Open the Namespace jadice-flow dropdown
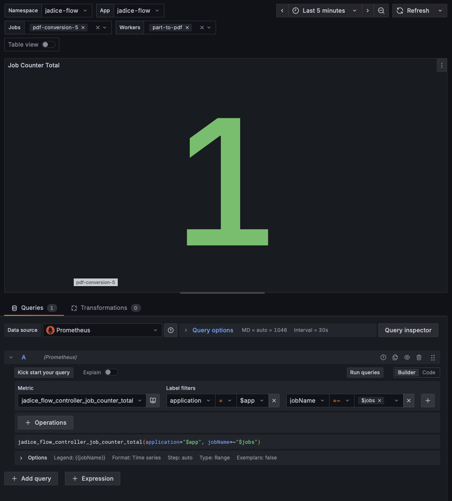Screen dimensions: 452x501 (67, 11)
